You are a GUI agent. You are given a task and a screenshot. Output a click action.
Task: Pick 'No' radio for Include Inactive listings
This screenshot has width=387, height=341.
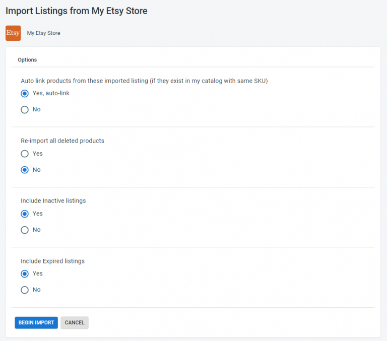[x=25, y=230]
